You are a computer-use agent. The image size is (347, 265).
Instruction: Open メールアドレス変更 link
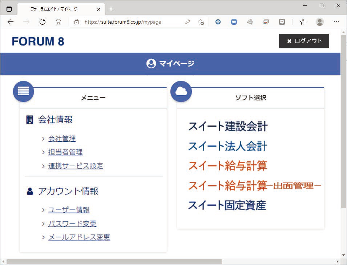click(x=79, y=237)
